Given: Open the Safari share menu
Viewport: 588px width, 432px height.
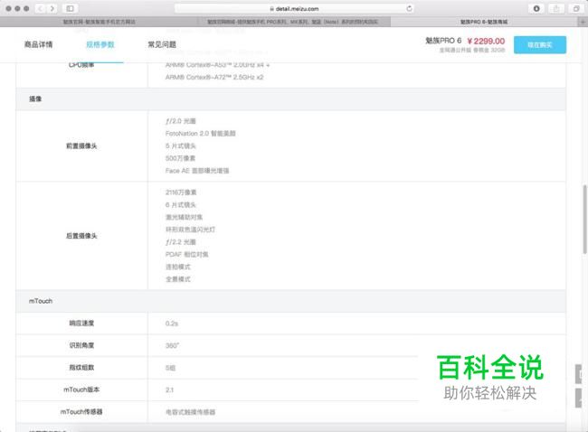Looking at the screenshot, I should (556, 8).
